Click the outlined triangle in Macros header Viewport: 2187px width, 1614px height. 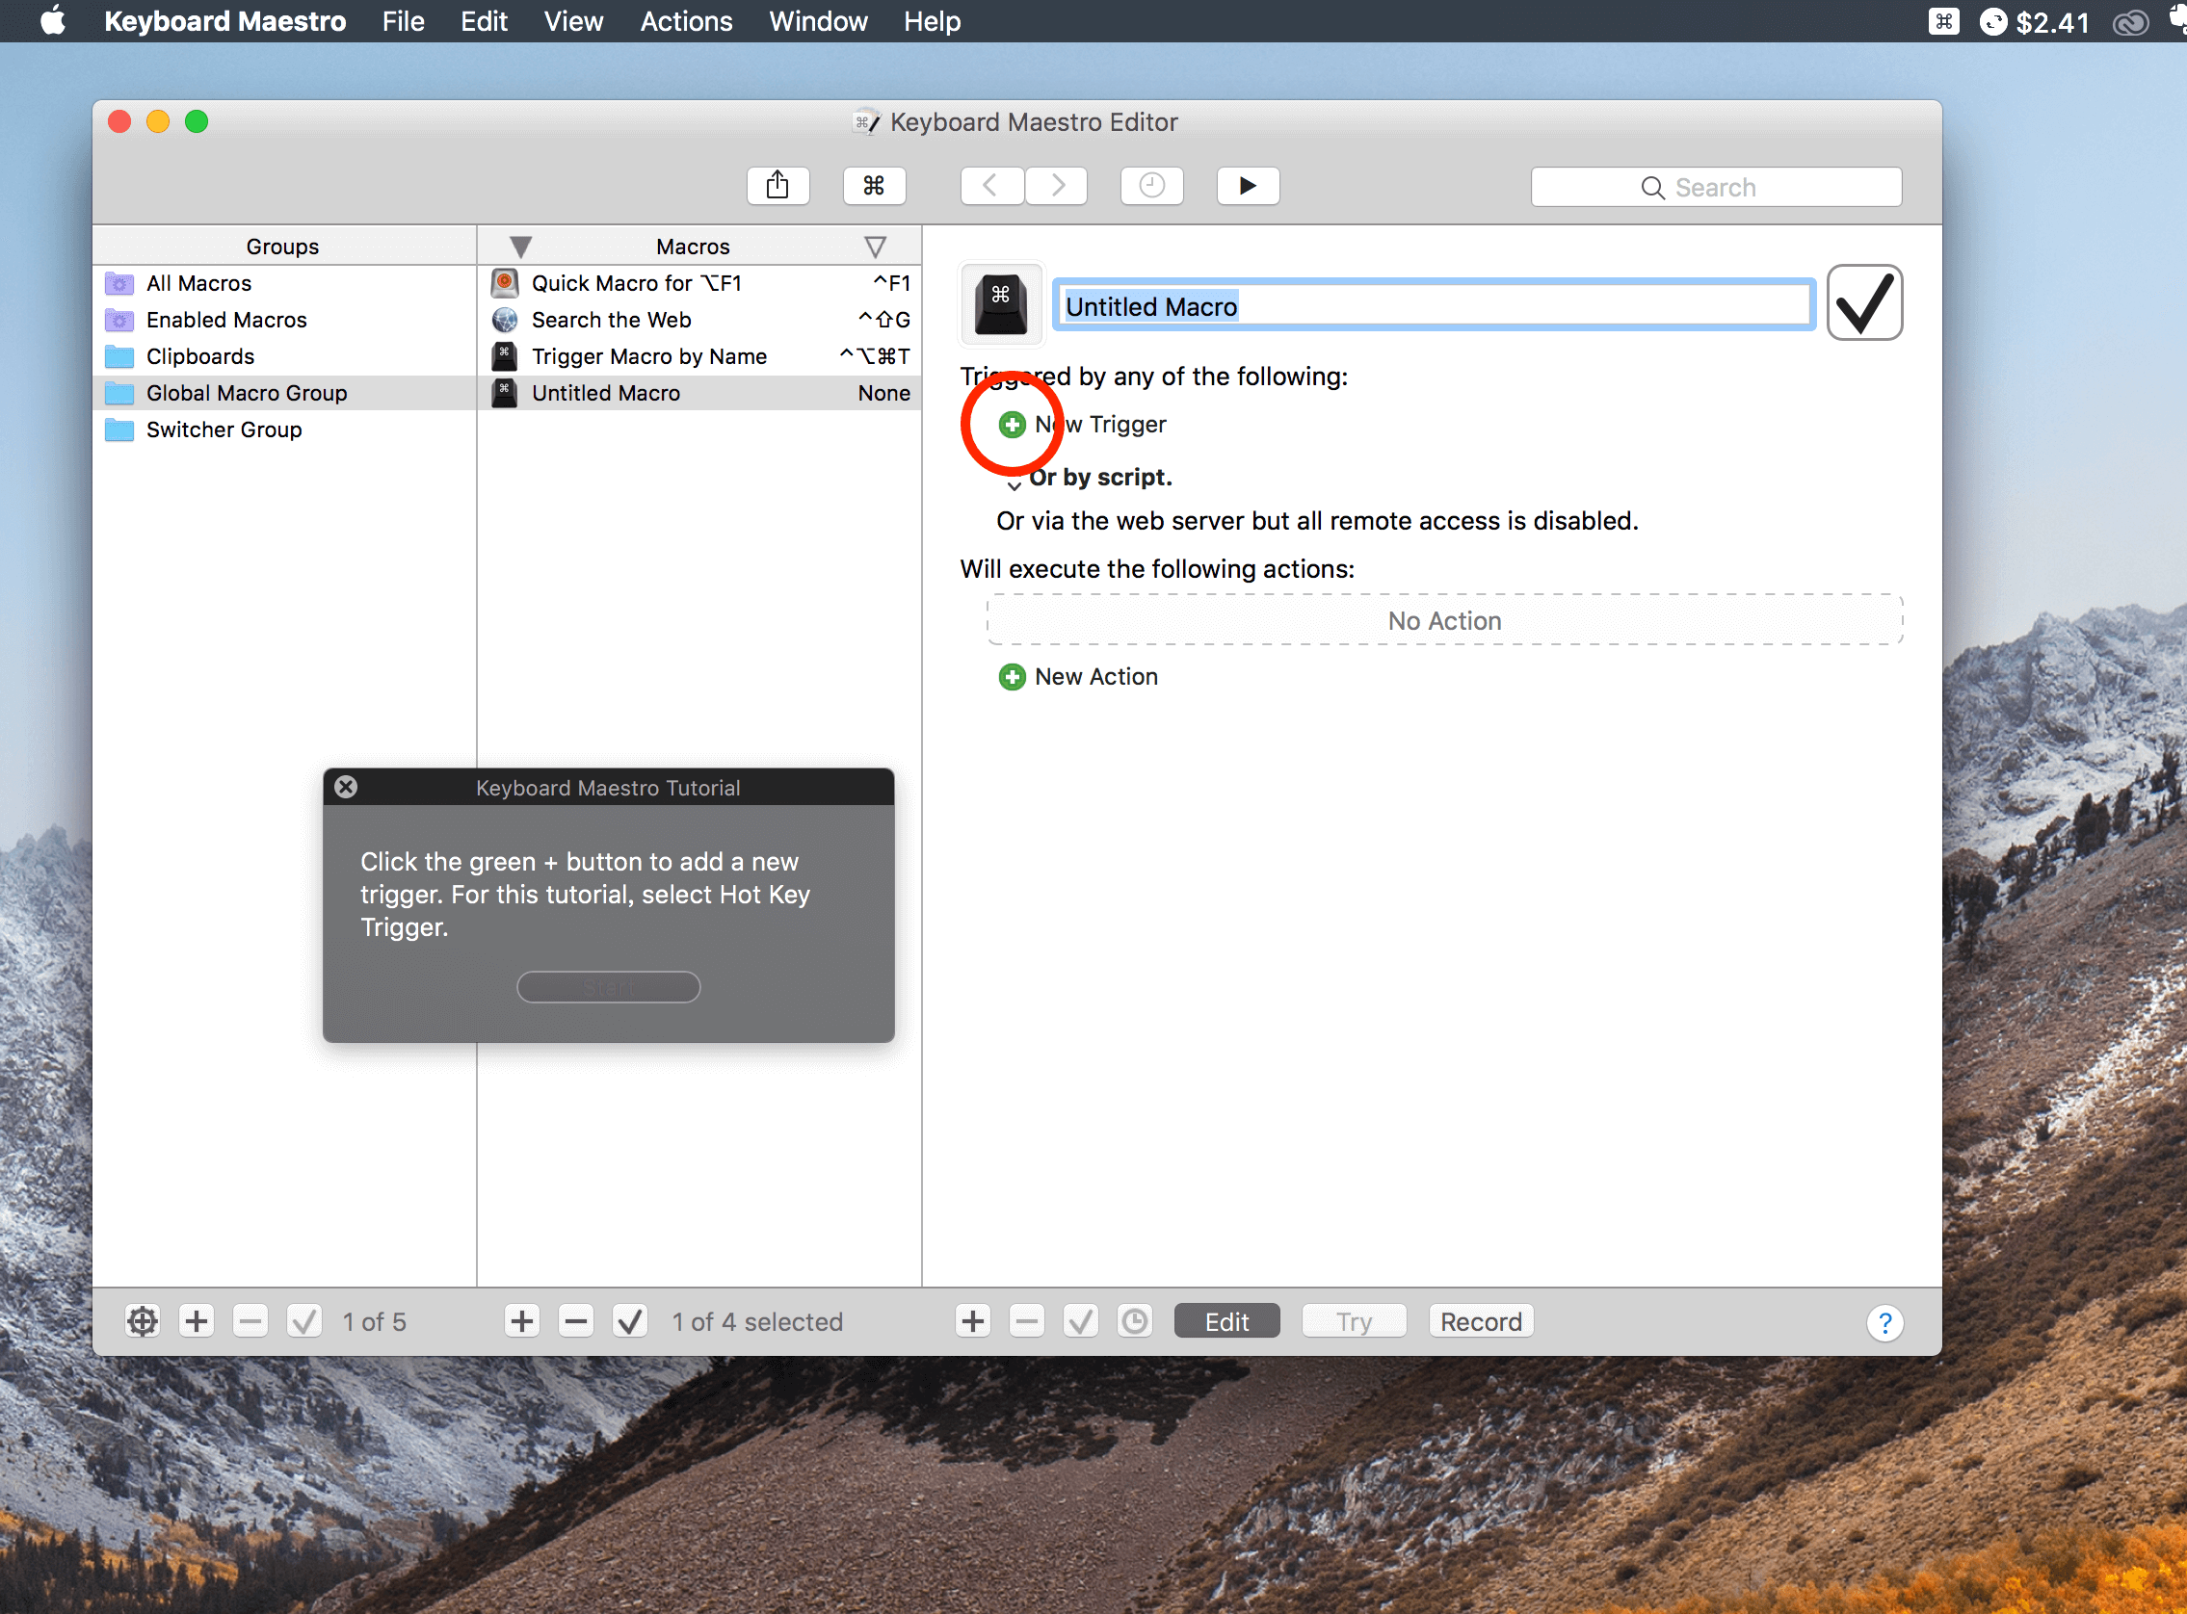tap(876, 247)
